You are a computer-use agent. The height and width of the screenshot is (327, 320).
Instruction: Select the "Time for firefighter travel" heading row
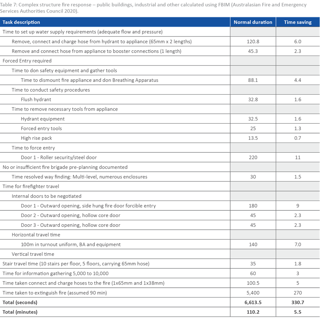(x=31, y=186)
